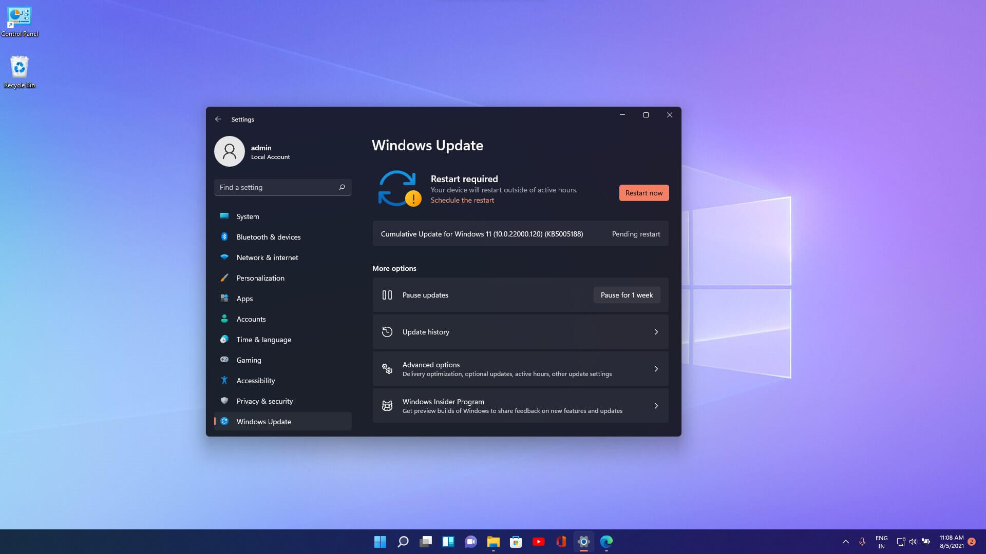Open Accessibility settings section
The image size is (986, 554).
pos(255,380)
